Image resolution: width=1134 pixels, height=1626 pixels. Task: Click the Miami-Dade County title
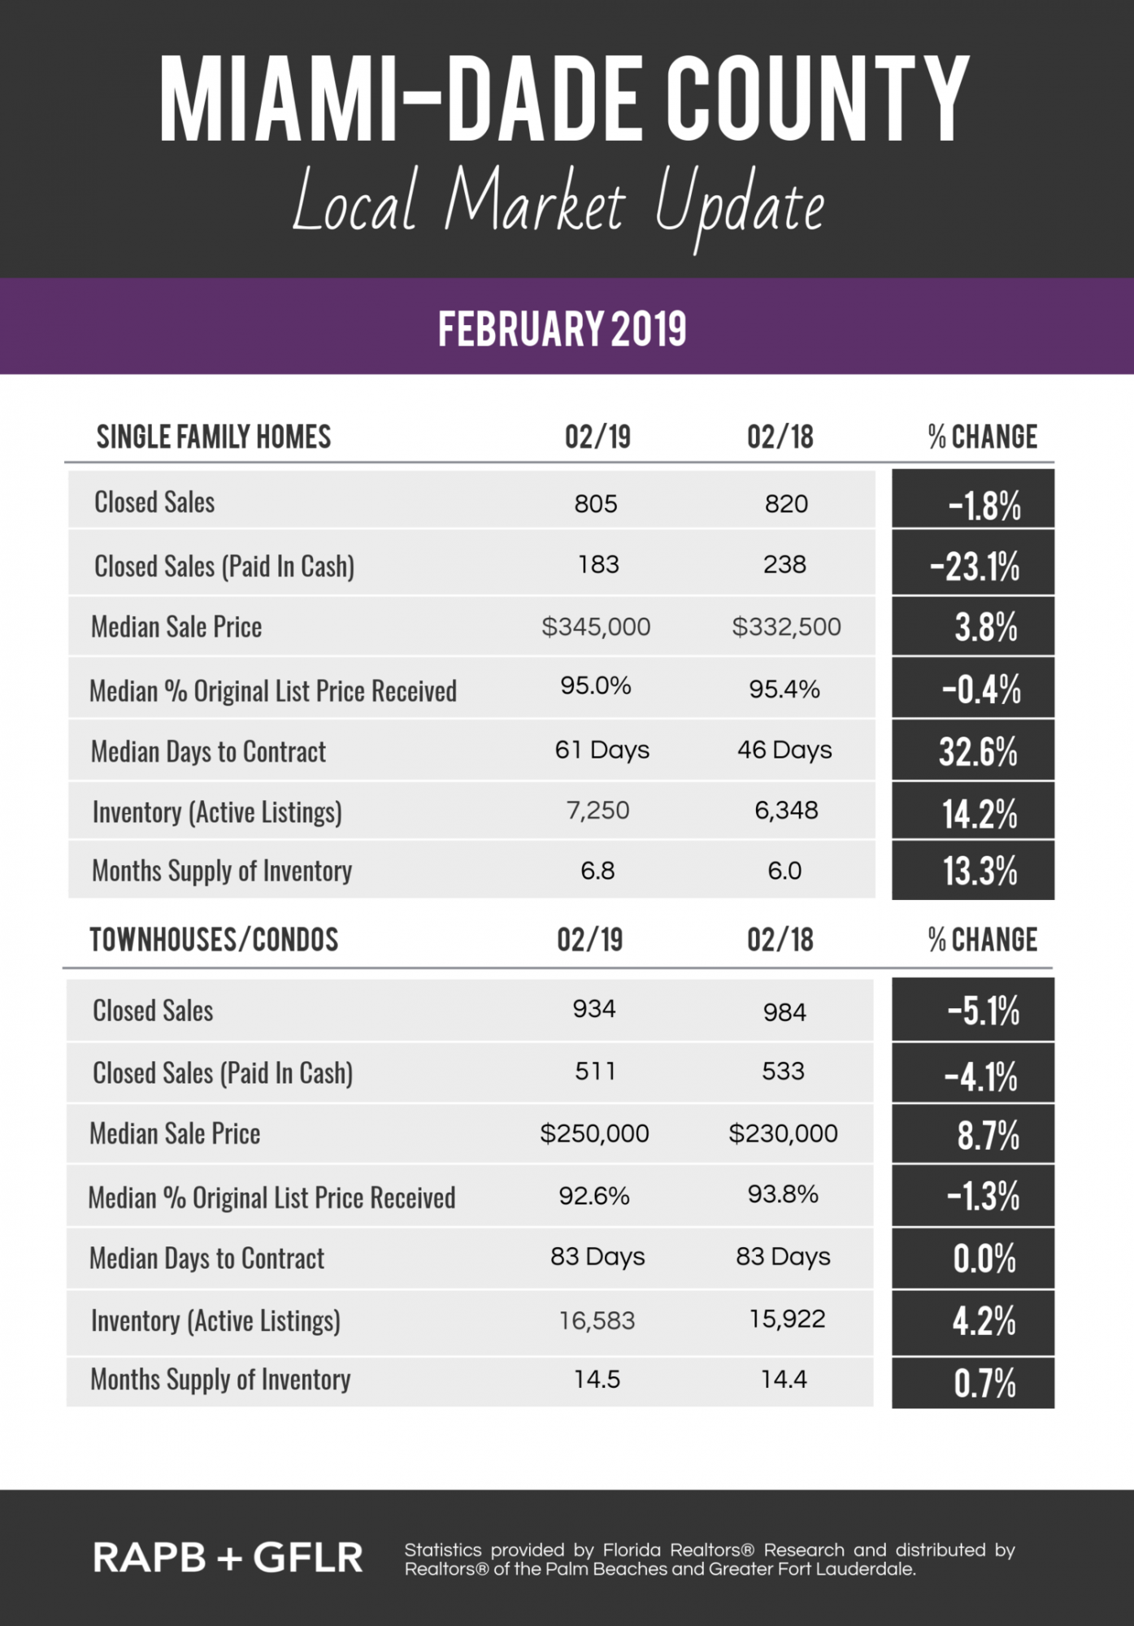point(564,101)
